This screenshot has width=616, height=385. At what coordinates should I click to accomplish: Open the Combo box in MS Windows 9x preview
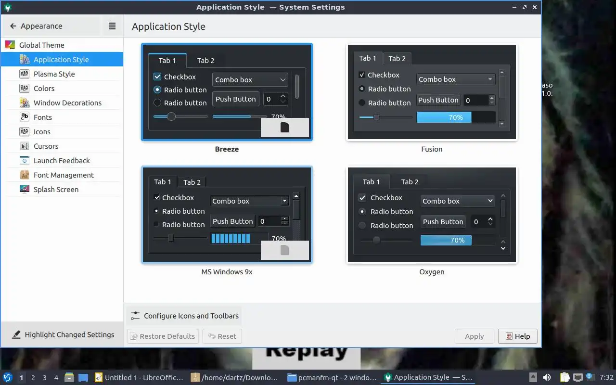point(249,201)
